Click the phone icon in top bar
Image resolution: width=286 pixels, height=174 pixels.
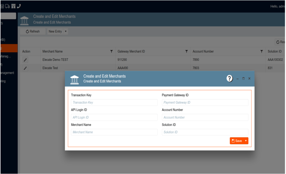click(19, 6)
